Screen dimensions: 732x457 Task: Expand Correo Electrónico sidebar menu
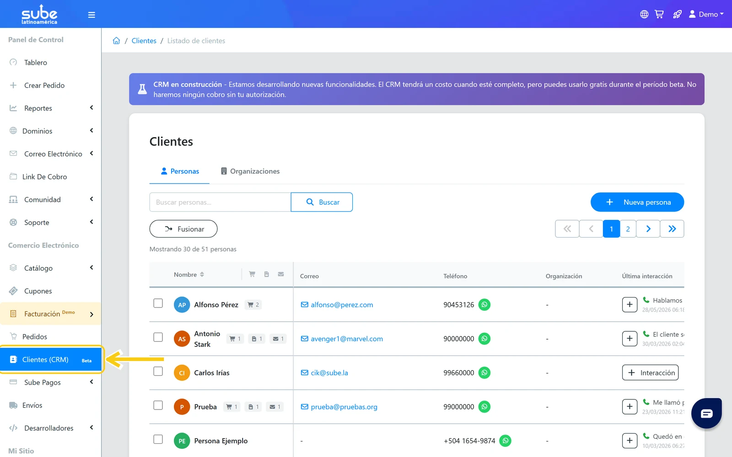50,154
